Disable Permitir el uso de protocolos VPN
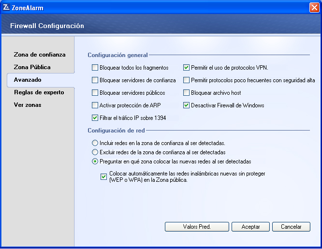Viewport: 322px width, 249px height. tap(186, 68)
